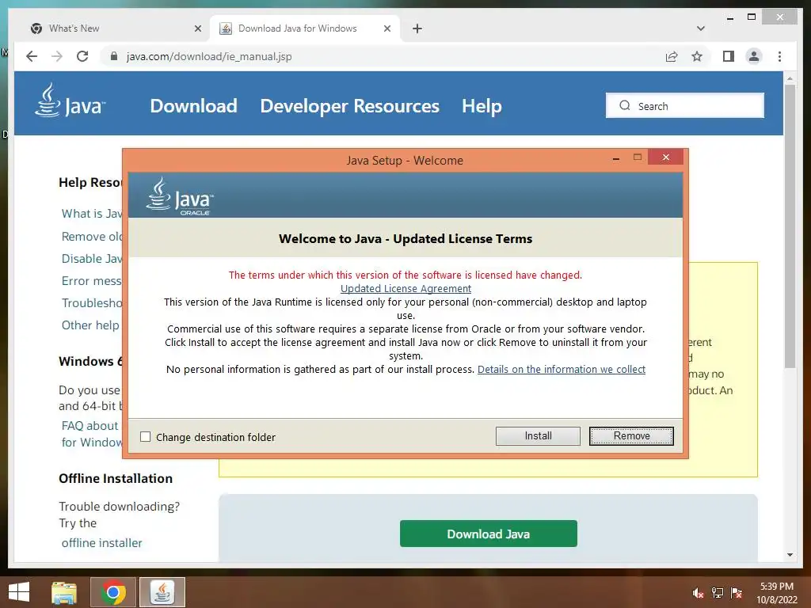
Task: Click the search magnifier icon
Action: coord(625,105)
